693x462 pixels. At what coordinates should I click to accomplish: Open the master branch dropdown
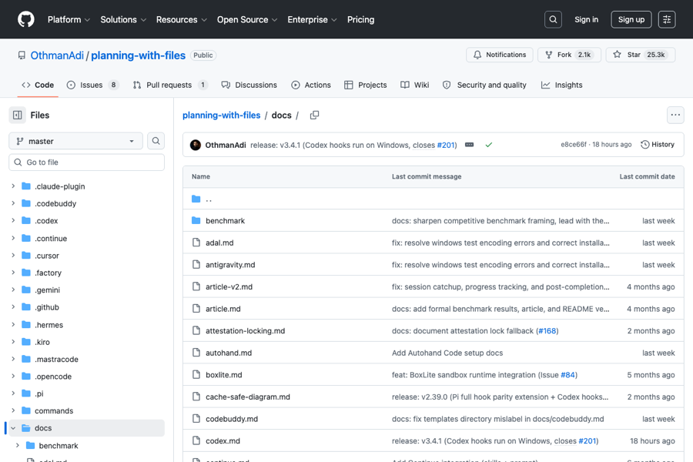point(75,141)
